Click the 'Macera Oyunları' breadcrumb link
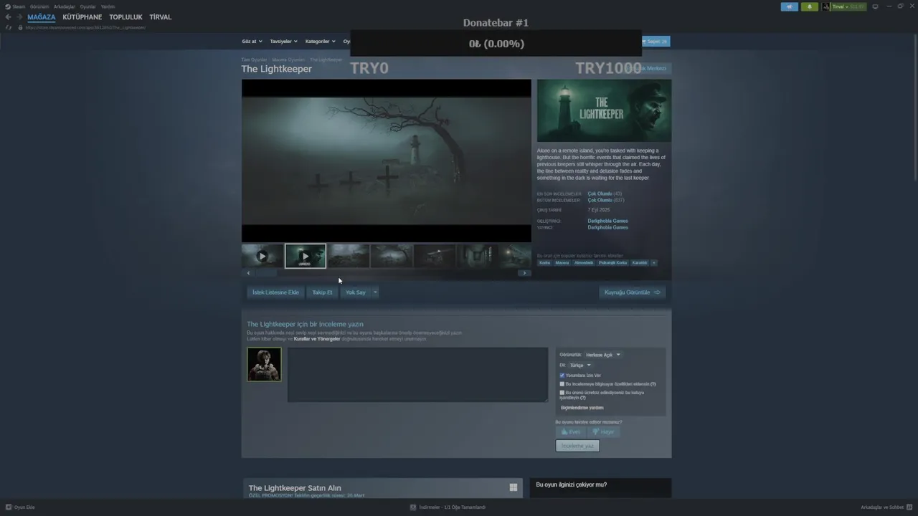The height and width of the screenshot is (516, 918). coord(288,59)
